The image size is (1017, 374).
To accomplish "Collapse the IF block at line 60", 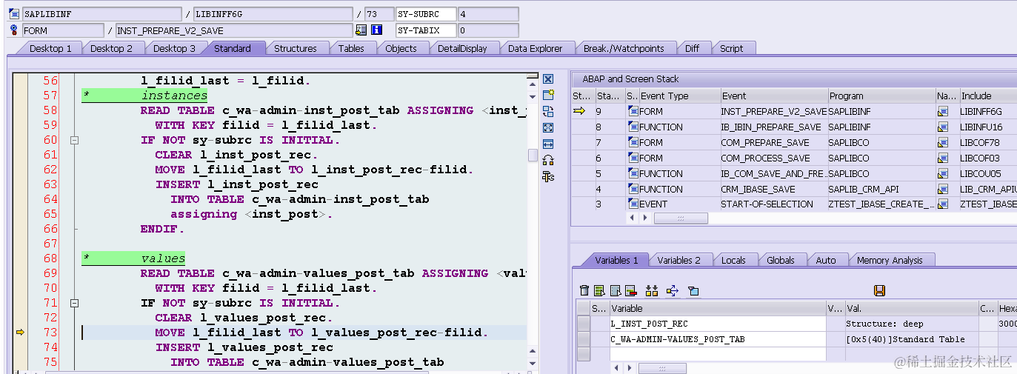I will coord(73,140).
